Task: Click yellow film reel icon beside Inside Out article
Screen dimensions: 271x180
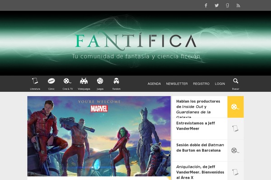Action: [x=235, y=107]
